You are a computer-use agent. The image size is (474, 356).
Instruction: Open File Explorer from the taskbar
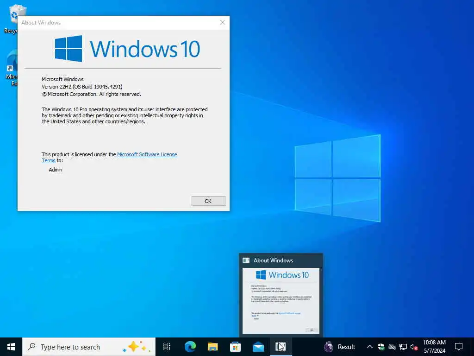[213, 347]
